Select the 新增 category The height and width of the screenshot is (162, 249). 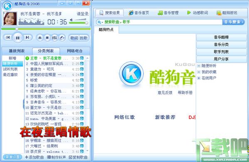(x=12, y=58)
